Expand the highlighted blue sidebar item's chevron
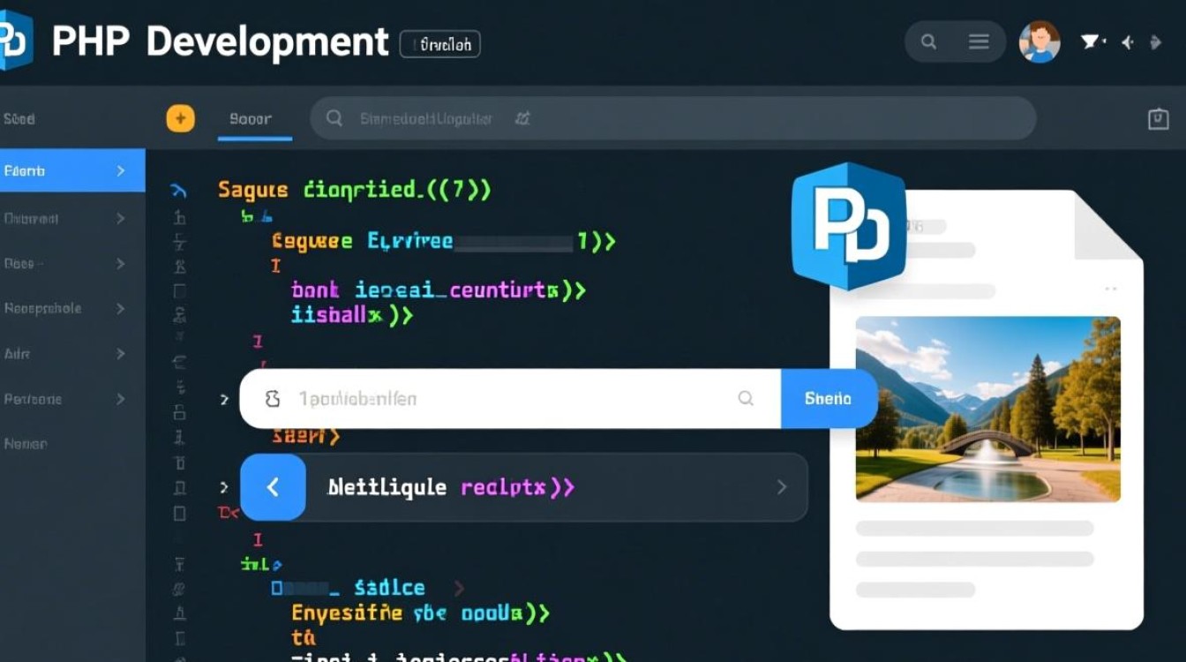1186x662 pixels. pos(121,171)
